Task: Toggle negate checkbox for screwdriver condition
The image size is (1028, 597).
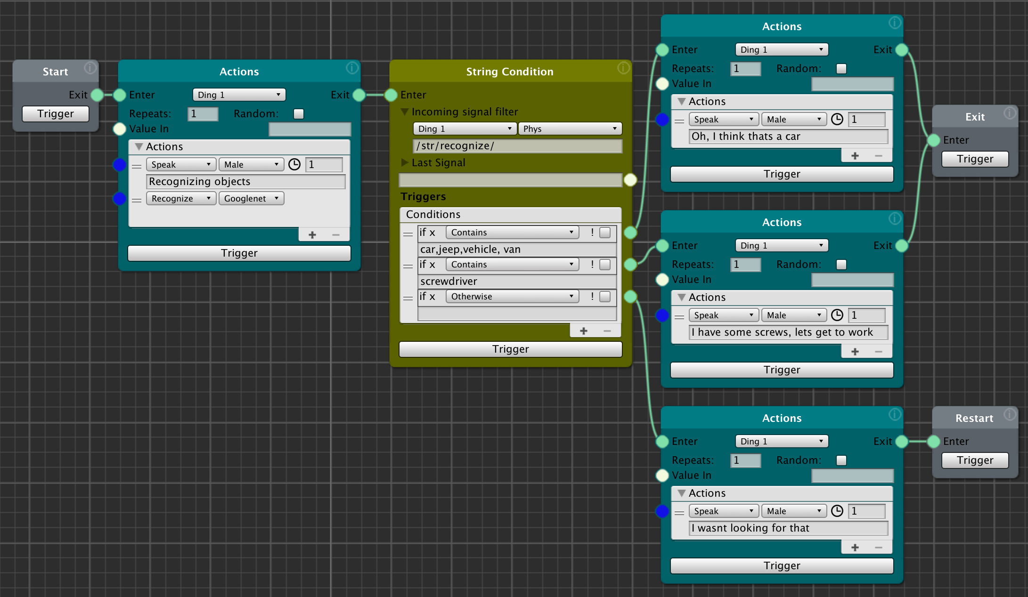Action: tap(605, 265)
